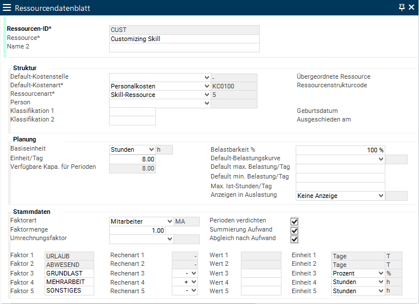Expand the Faktorart Mitarbeiter dropdown

point(169,221)
